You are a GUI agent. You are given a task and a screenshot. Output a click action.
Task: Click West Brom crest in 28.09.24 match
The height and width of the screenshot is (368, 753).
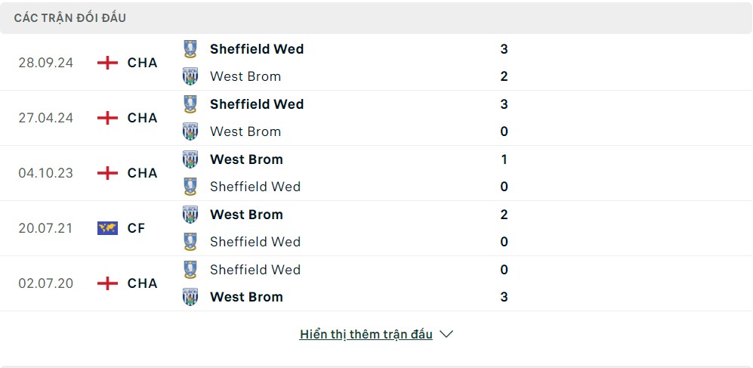(x=190, y=76)
